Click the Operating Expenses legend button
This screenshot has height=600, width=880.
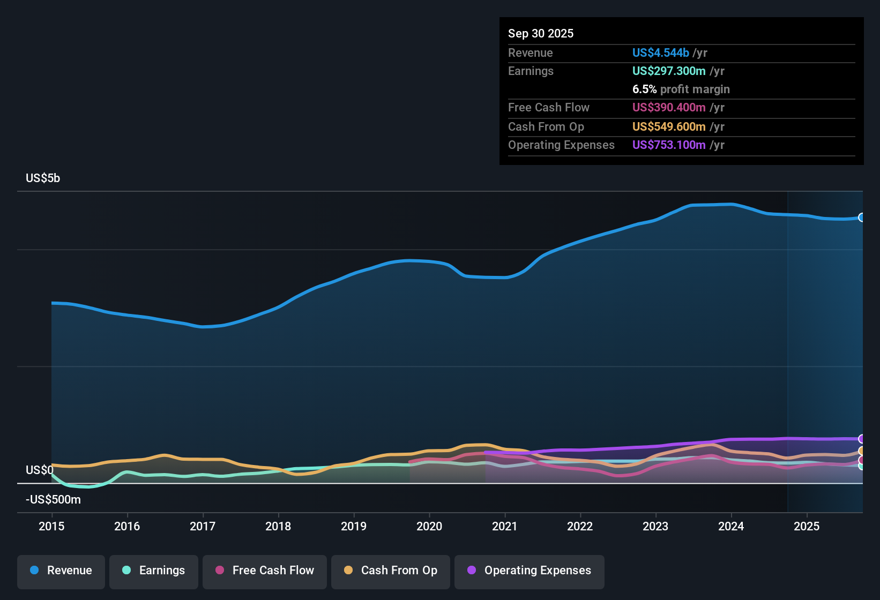[x=529, y=571]
